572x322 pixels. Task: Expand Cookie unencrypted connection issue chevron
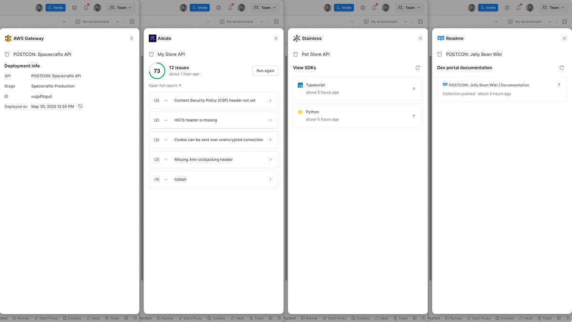coord(270,140)
